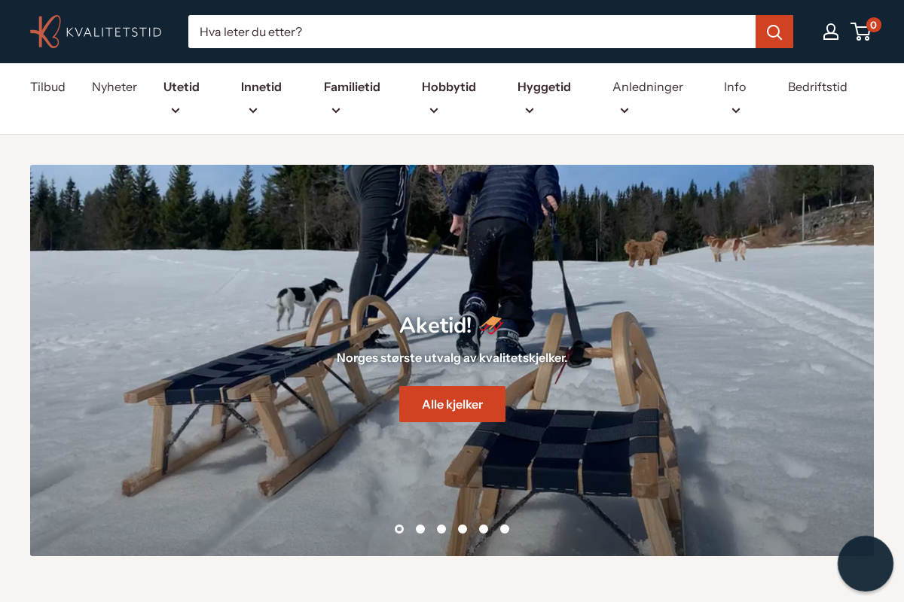Screen dimensions: 904x602
Task: Click the cart badge showing zero items
Action: coord(873,24)
